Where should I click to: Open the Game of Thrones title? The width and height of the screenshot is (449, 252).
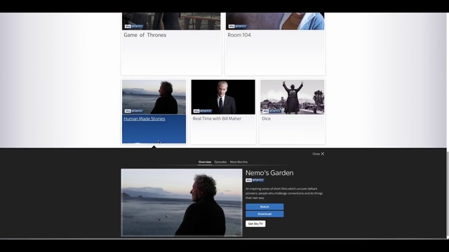[x=145, y=35]
